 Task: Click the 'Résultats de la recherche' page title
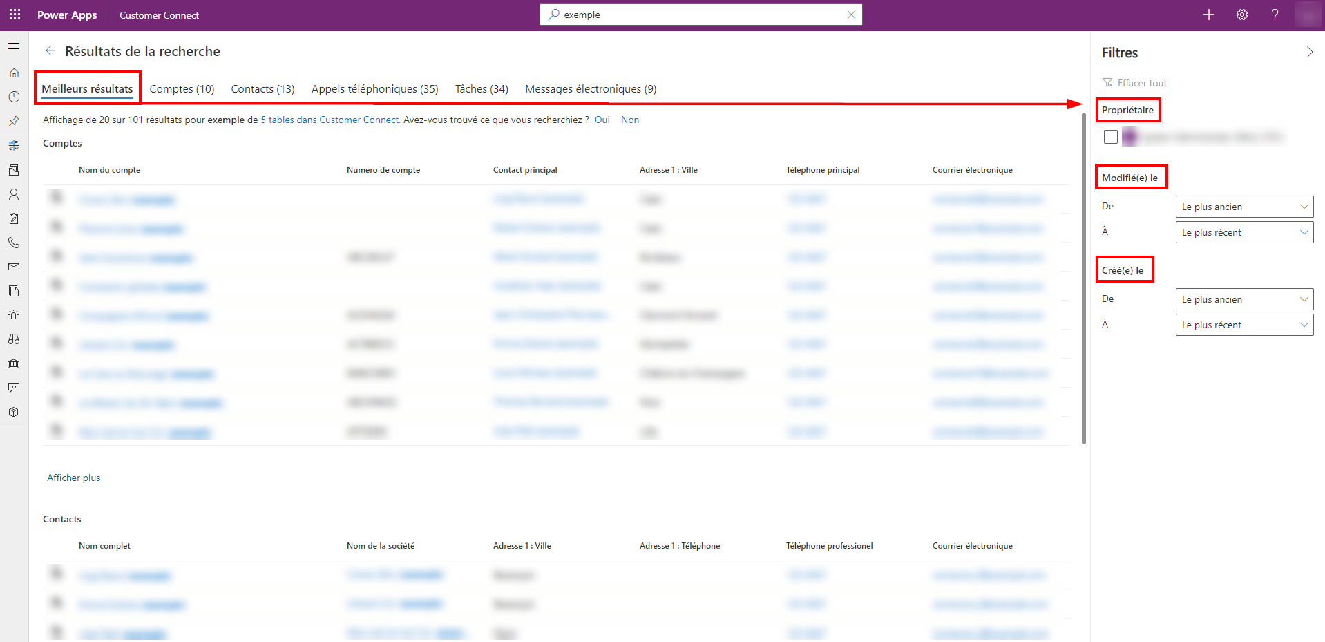(143, 51)
